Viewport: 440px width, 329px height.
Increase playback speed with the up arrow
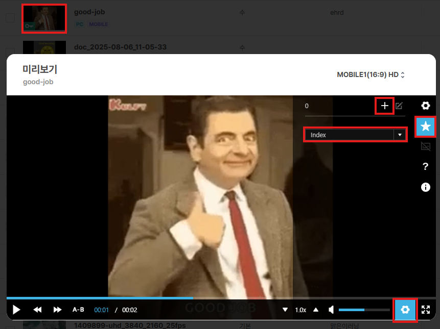(316, 310)
